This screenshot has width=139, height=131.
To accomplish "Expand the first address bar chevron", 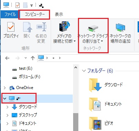I will pyautogui.click(x=47, y=58).
